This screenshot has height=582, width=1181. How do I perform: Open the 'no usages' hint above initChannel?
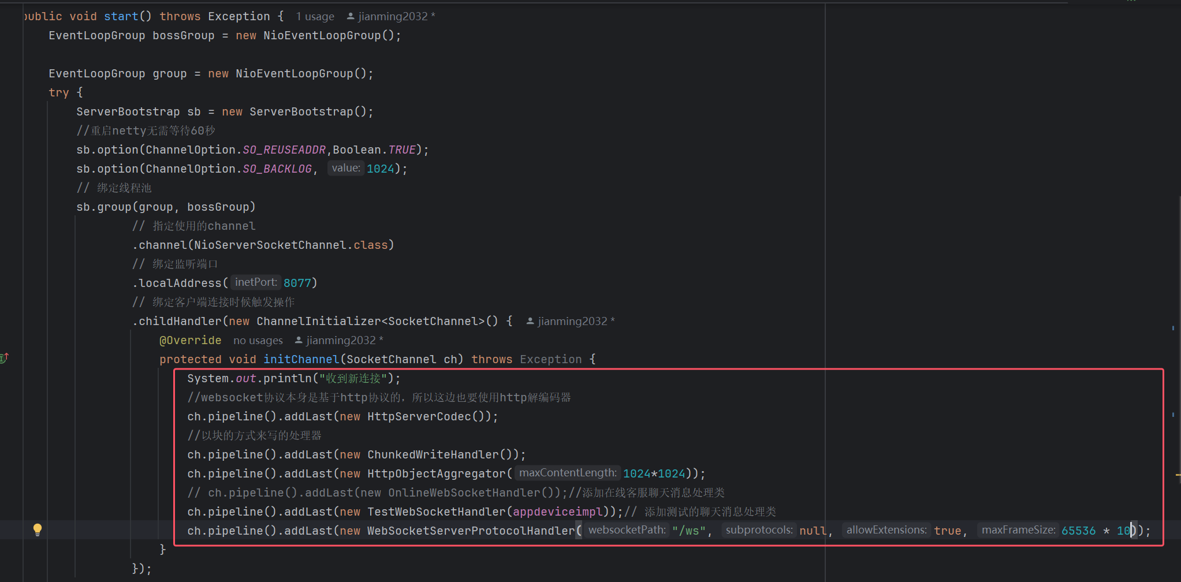tap(258, 341)
